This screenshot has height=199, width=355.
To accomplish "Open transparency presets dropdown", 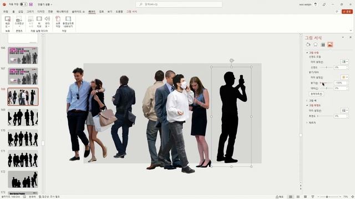I will click(x=344, y=111).
